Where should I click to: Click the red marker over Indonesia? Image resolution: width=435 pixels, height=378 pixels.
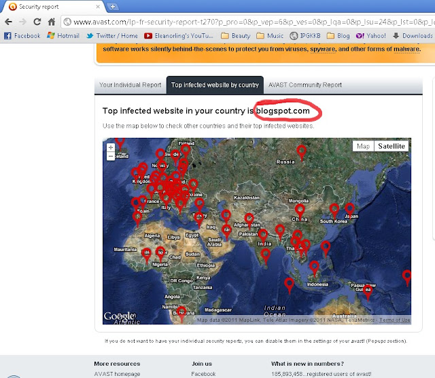tap(314, 267)
